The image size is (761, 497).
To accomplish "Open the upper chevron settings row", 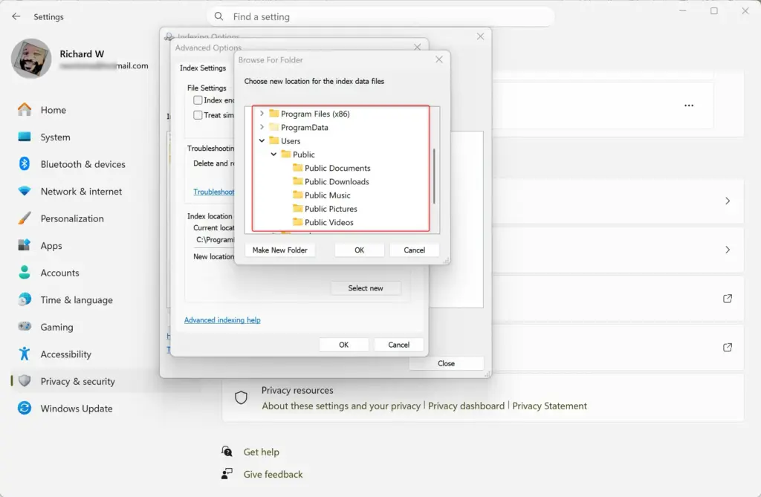I will tap(618, 201).
